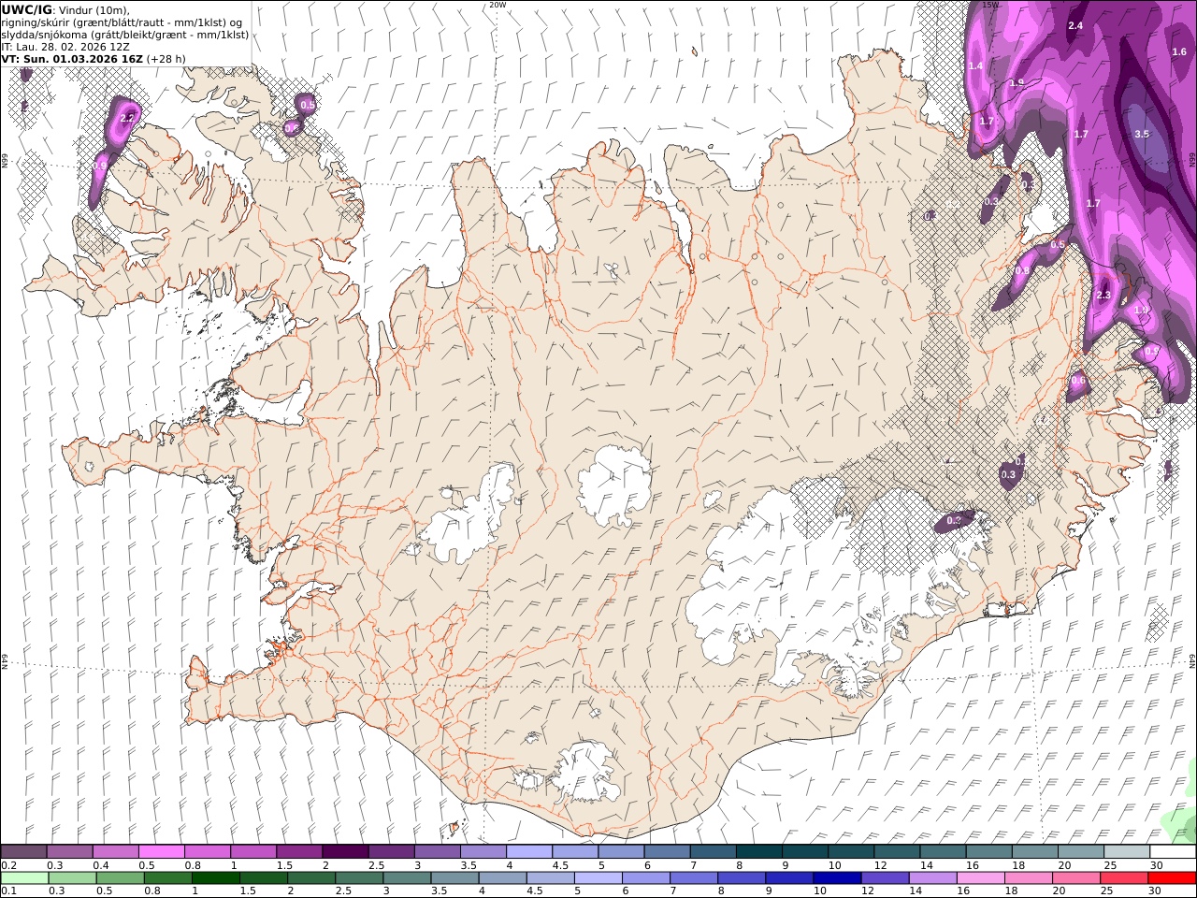Click the '15W' longitude label
Viewport: 1197px width, 898px height.
click(991, 5)
